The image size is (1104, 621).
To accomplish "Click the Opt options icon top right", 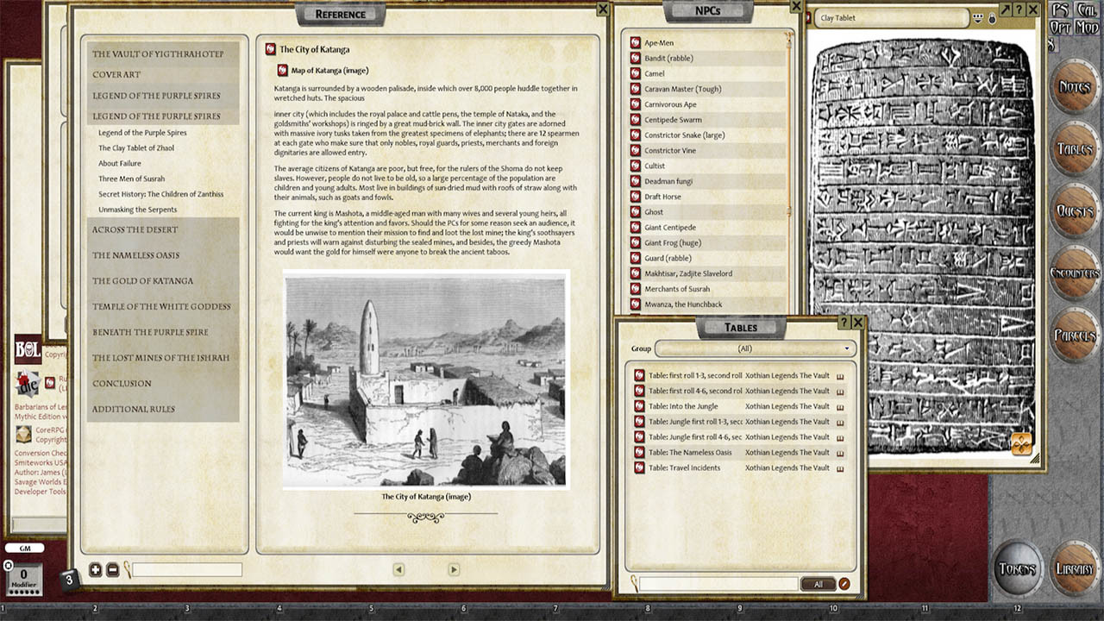I will (x=1063, y=26).
